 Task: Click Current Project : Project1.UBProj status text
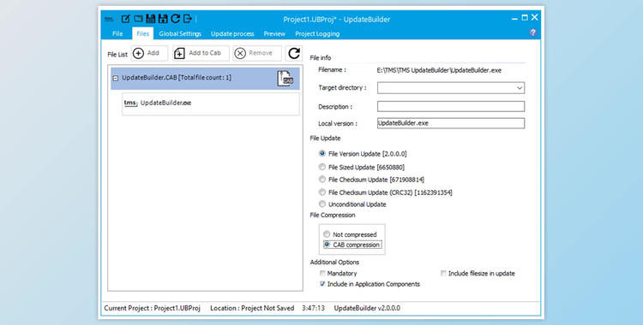(152, 308)
